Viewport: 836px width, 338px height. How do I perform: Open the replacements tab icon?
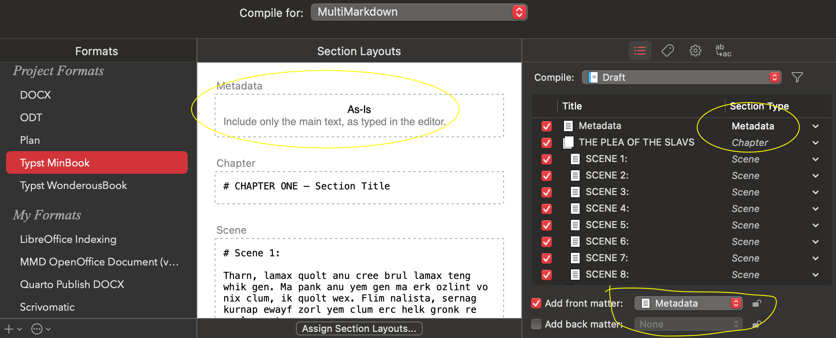tap(723, 51)
